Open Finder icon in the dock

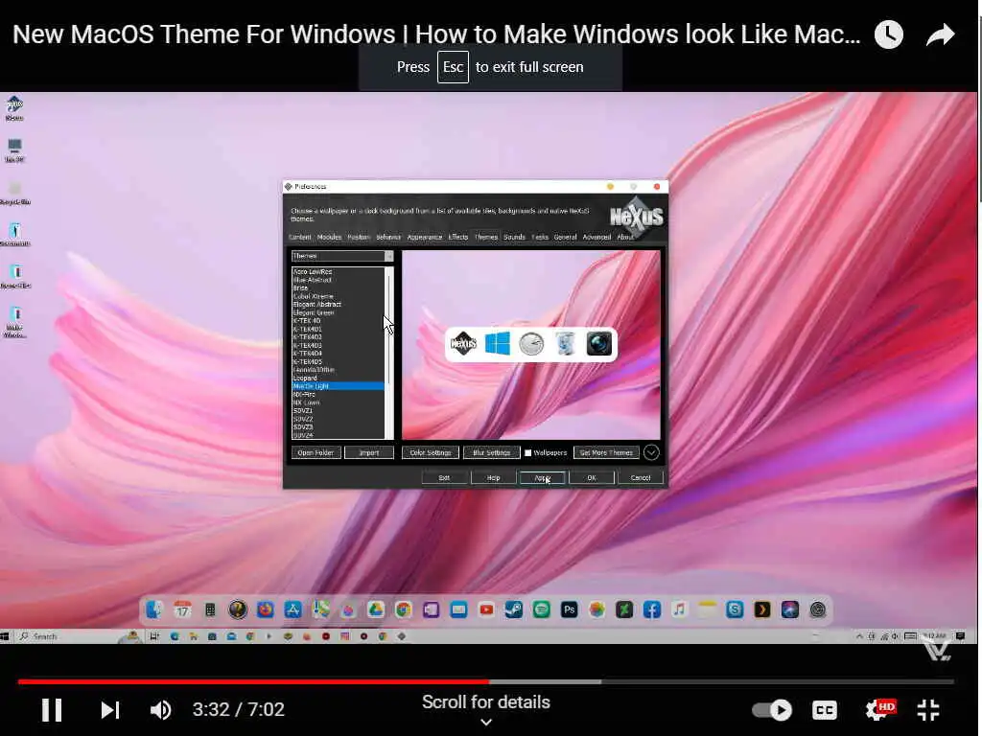(154, 609)
